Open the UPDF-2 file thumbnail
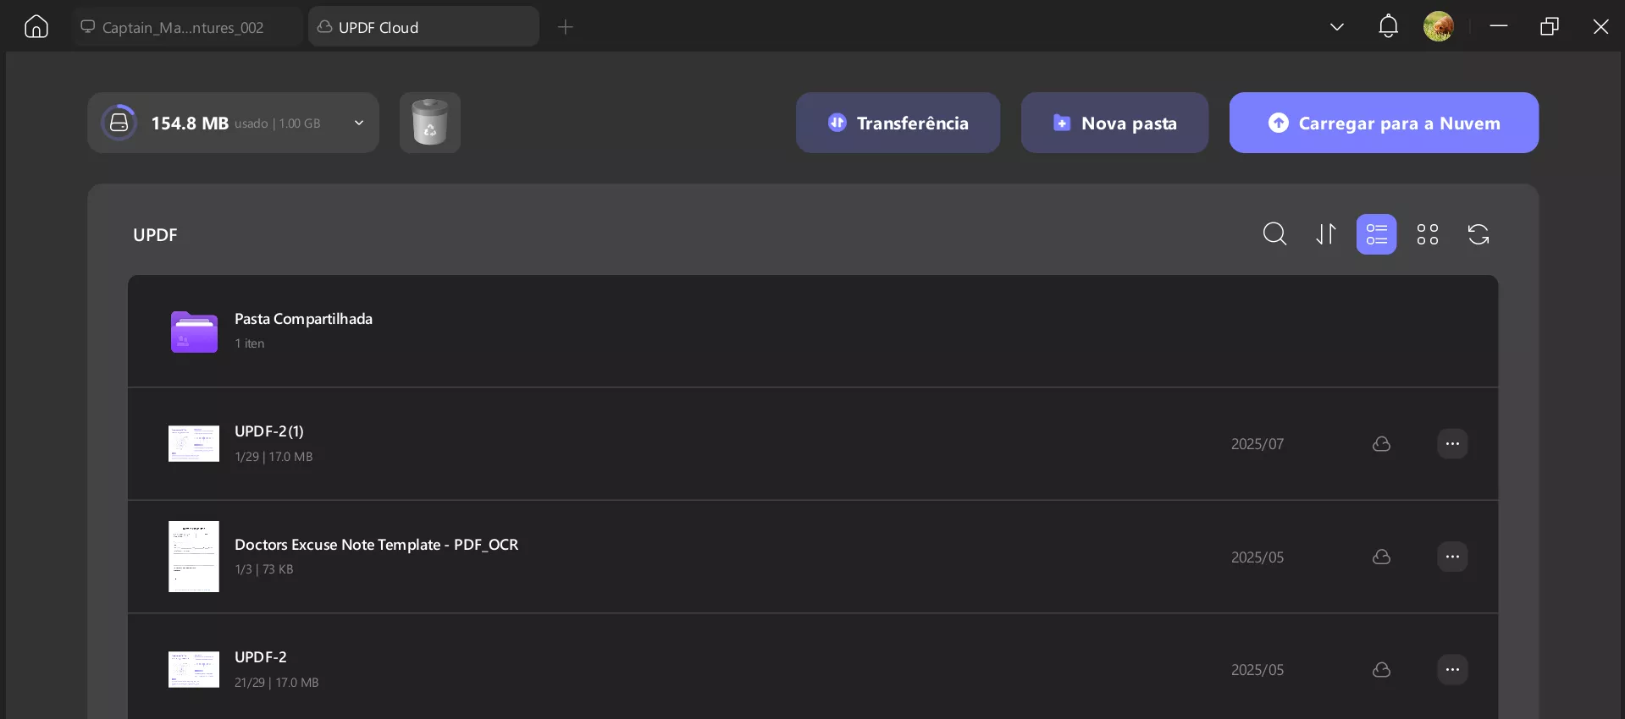 click(194, 669)
